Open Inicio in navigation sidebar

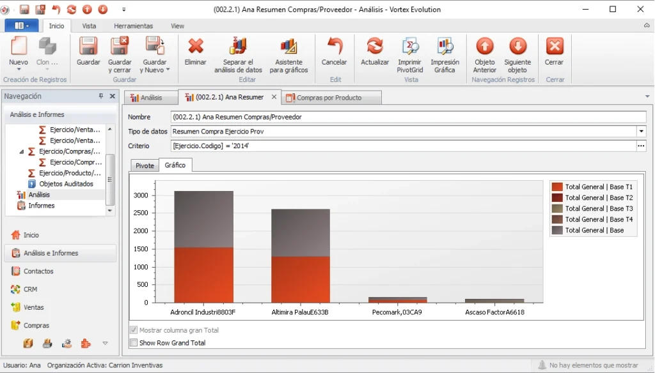pyautogui.click(x=61, y=235)
